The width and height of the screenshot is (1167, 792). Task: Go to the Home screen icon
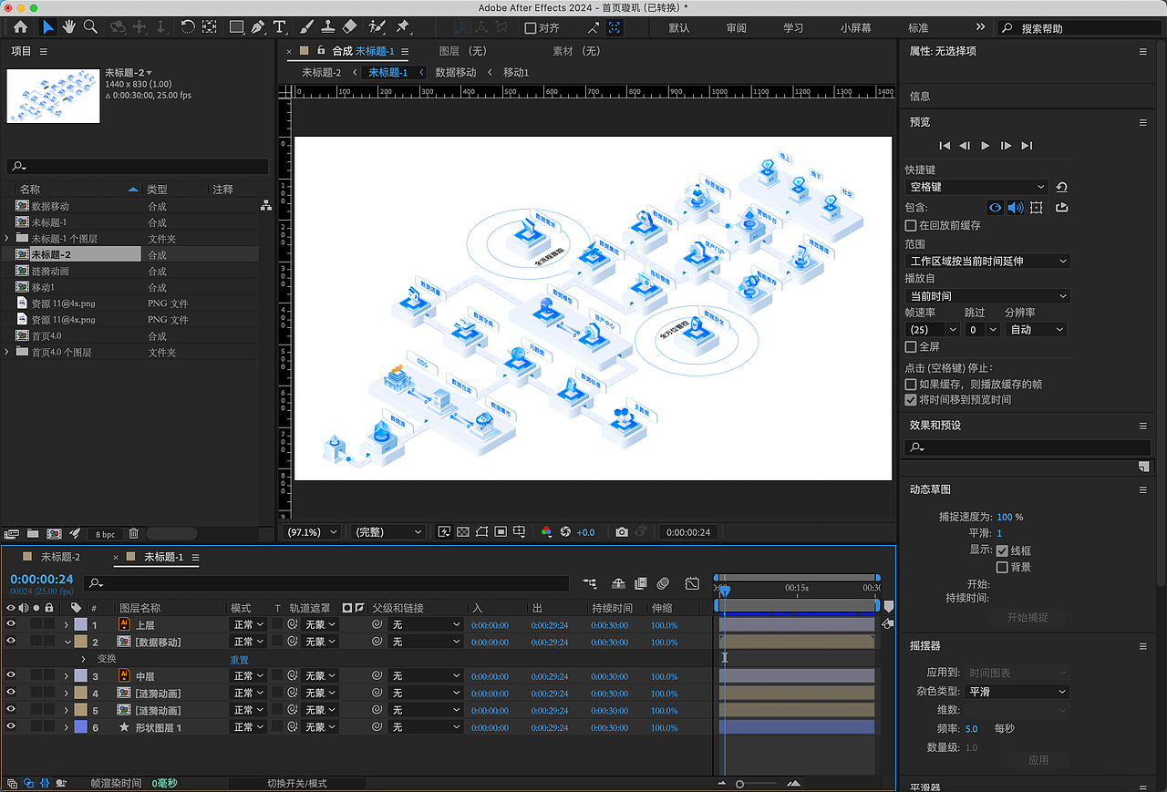click(20, 27)
